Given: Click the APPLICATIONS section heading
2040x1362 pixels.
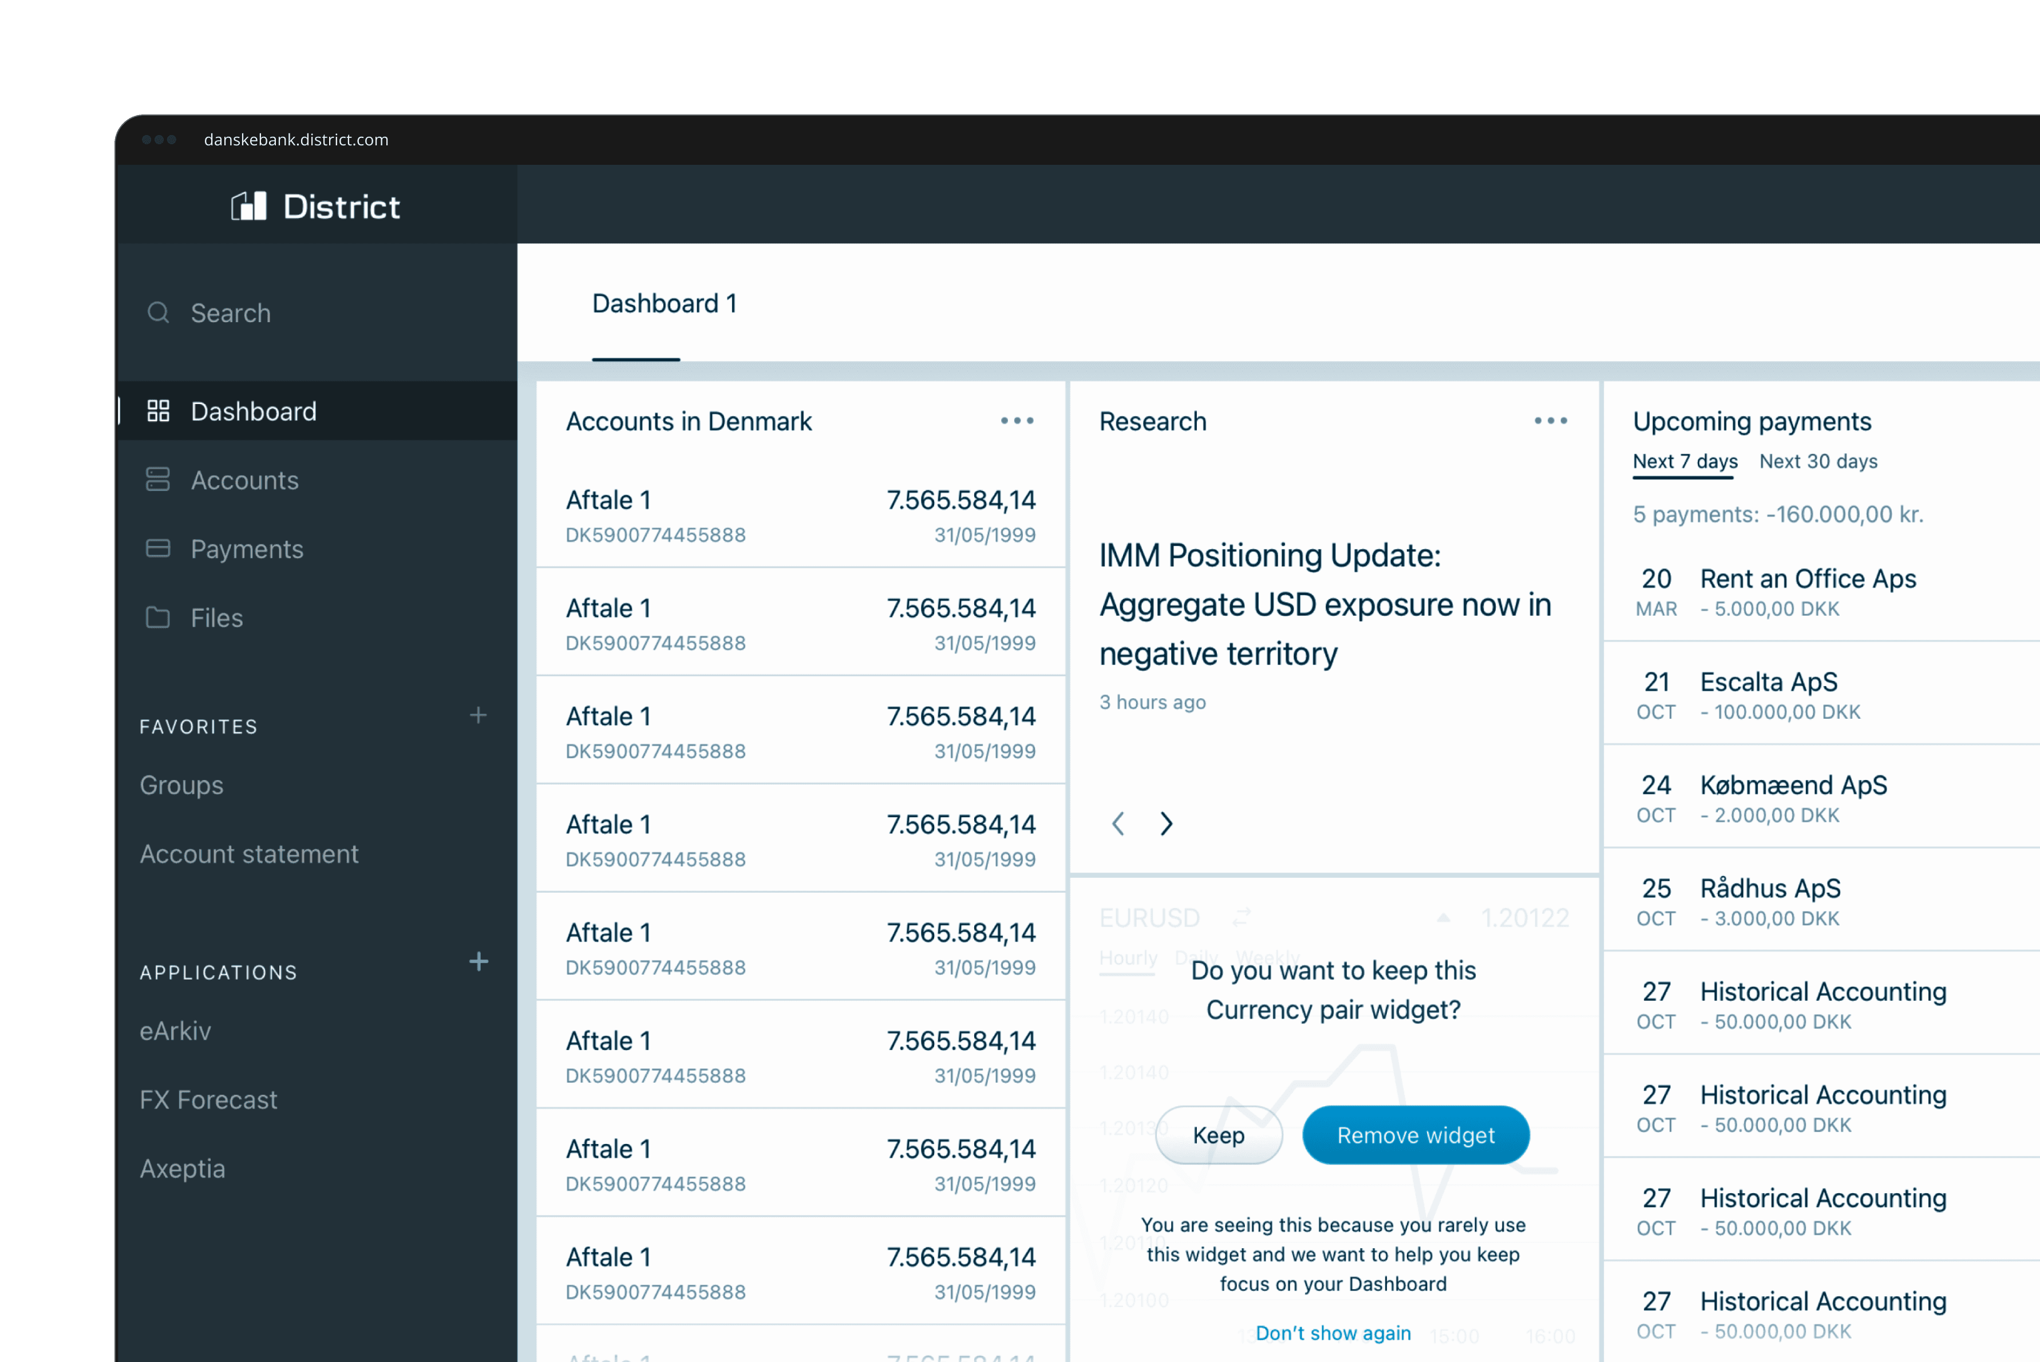Looking at the screenshot, I should point(219,972).
